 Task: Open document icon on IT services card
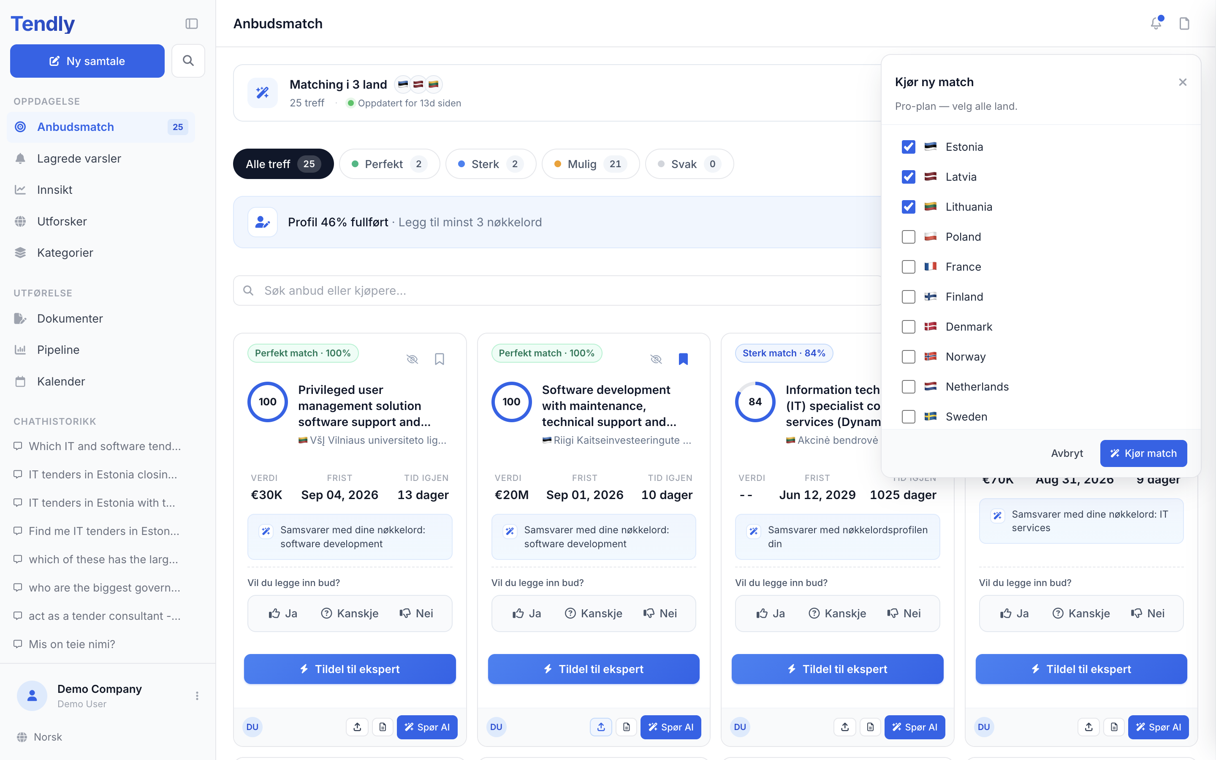click(x=1113, y=727)
